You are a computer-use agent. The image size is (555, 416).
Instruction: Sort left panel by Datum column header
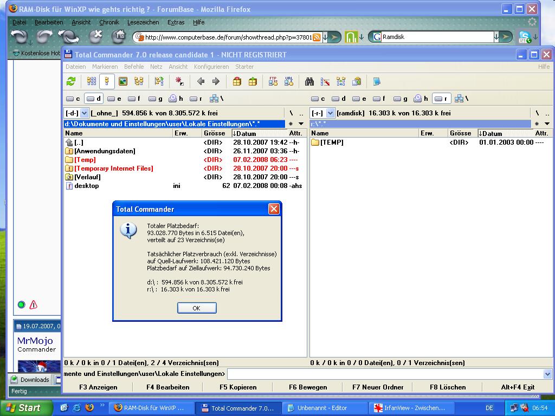[259, 133]
